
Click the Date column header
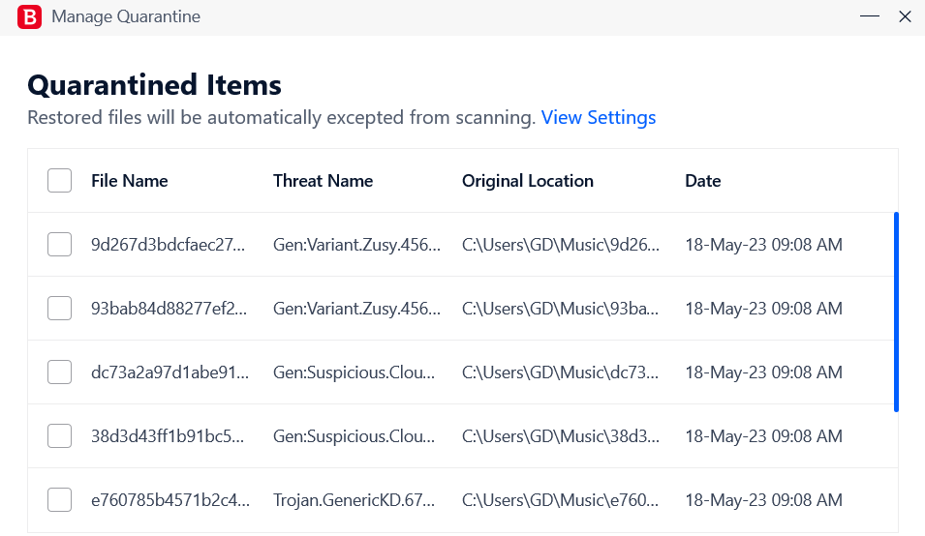pyautogui.click(x=702, y=181)
